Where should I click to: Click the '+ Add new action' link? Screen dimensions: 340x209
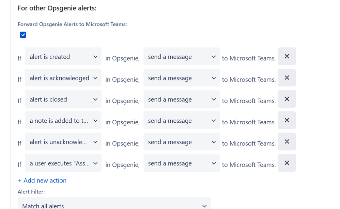[42, 180]
